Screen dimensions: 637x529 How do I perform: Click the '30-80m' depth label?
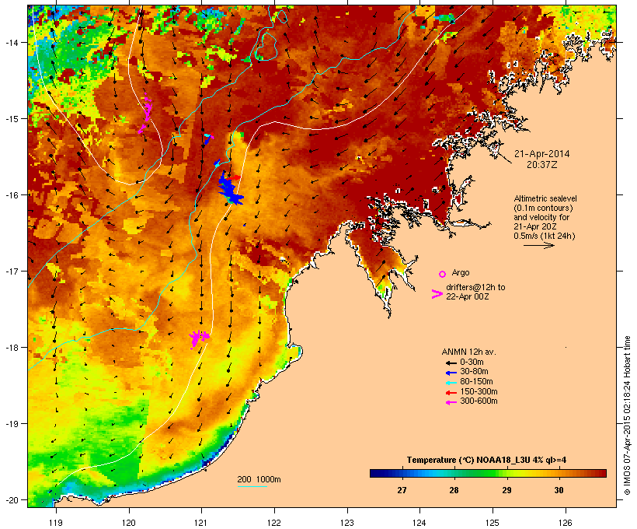474,372
